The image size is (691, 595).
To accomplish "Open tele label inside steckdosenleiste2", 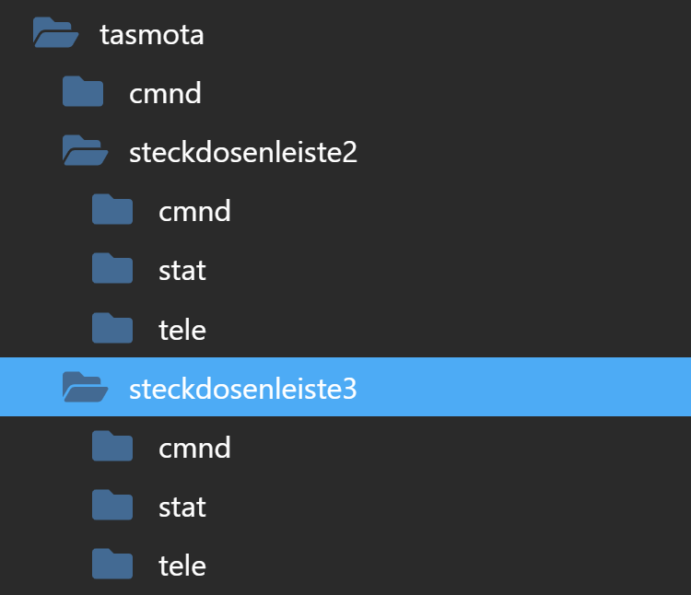I will 182,329.
